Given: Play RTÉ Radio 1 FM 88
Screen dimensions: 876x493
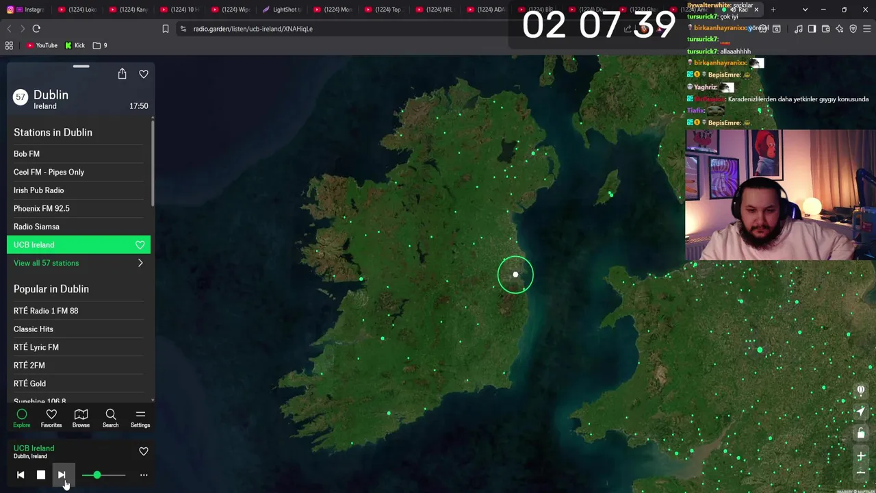Looking at the screenshot, I should [x=79, y=311].
